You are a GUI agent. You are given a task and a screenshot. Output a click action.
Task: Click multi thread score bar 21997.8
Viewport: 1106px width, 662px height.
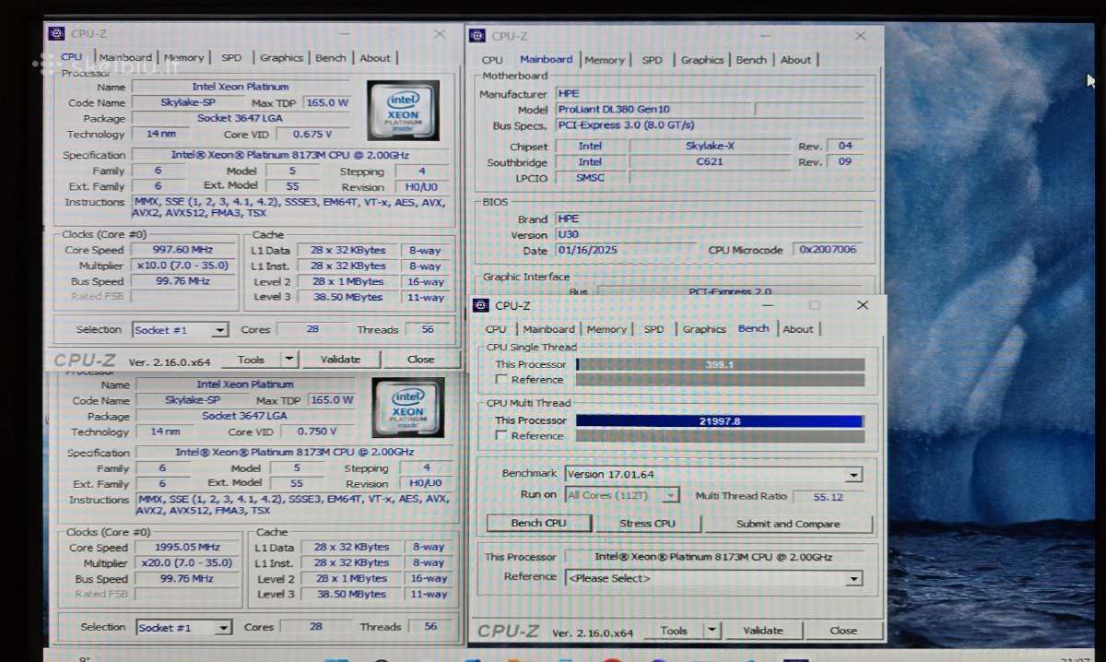coord(720,420)
